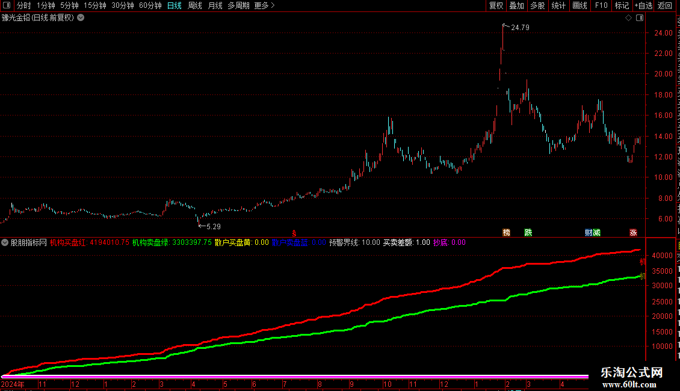The image size is (680, 391).
Task: Click the 机构卖盘绿 indicator value
Action: (x=172, y=243)
